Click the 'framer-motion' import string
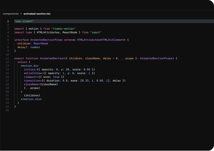The height and width of the screenshot is (151, 214). [63, 29]
